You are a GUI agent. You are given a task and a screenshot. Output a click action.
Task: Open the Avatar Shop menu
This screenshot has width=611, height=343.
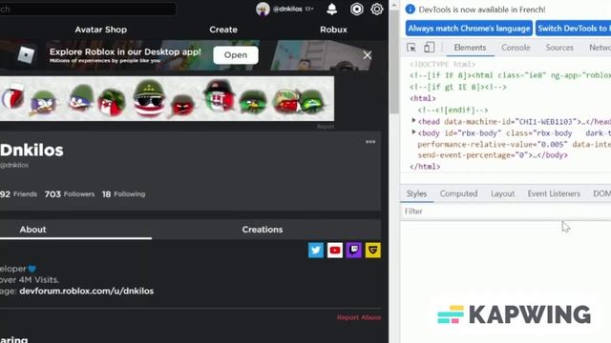(x=101, y=30)
